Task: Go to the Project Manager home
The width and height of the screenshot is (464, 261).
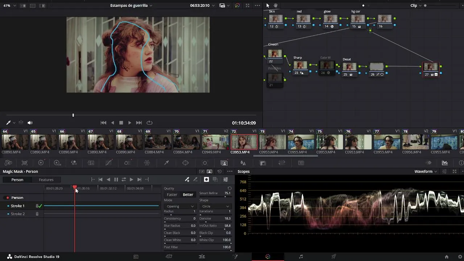Action: [447, 257]
